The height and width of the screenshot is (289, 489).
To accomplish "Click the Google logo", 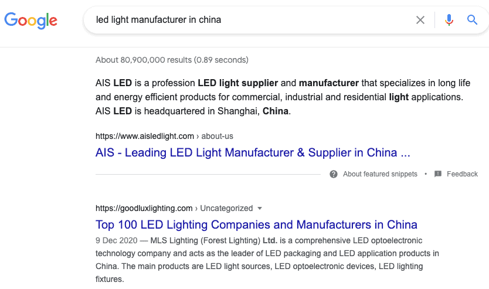I will click(x=30, y=21).
